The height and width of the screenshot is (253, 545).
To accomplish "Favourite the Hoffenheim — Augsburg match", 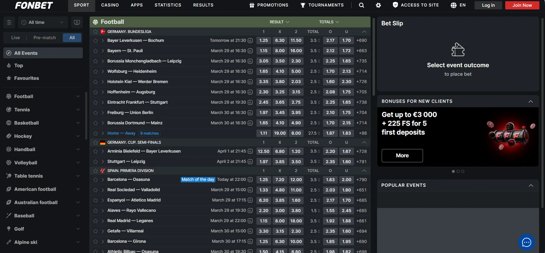I will 96,92.
